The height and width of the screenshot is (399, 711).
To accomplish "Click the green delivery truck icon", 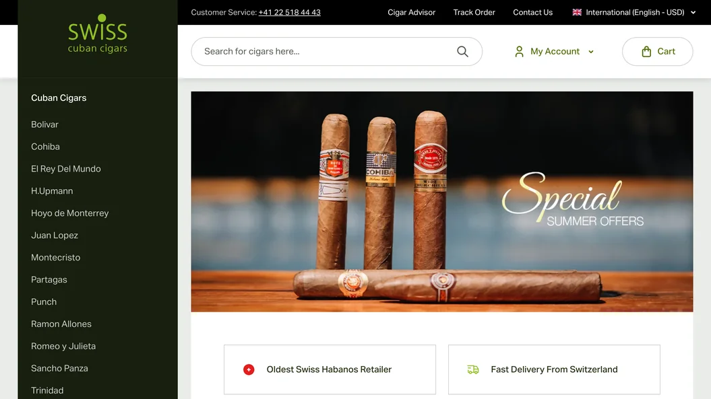I will 473,369.
